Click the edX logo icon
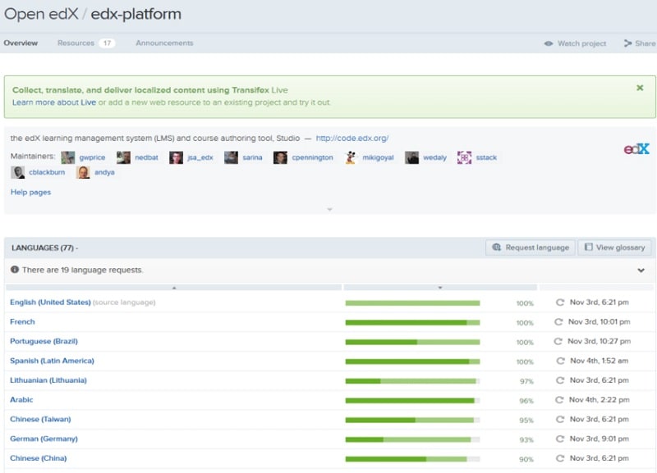The width and height of the screenshot is (657, 473). pyautogui.click(x=636, y=149)
